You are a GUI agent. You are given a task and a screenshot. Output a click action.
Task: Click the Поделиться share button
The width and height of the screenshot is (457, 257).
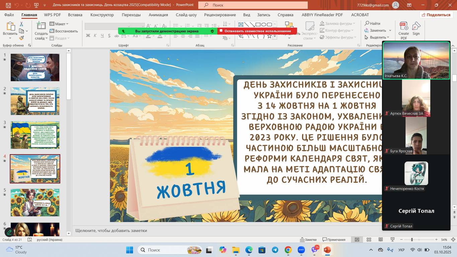coord(436,15)
